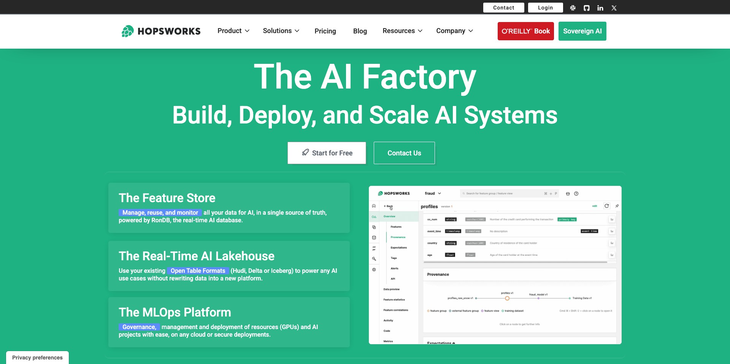This screenshot has height=364, width=730.
Task: Click The Feature Store card heading
Action: [167, 198]
